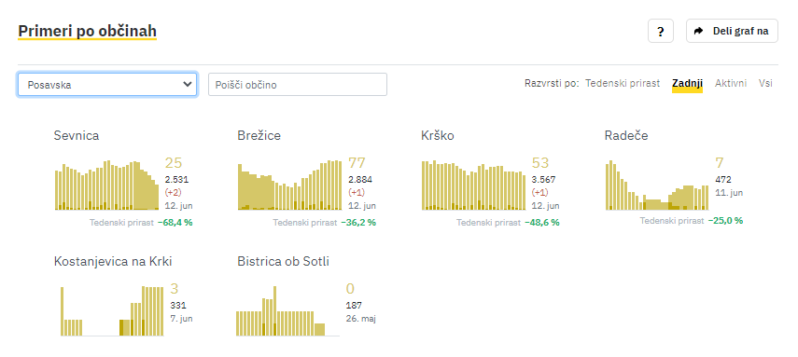Open the Posavska region selector
Screen dimensions: 798x357
107,85
